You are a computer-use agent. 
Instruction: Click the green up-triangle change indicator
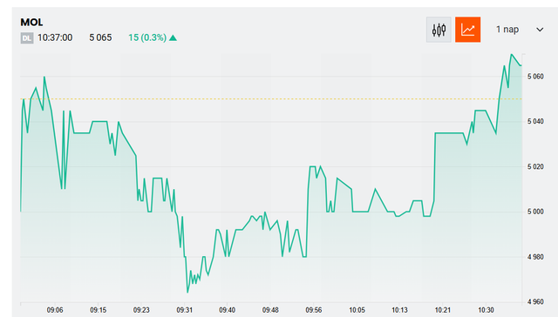coord(173,37)
